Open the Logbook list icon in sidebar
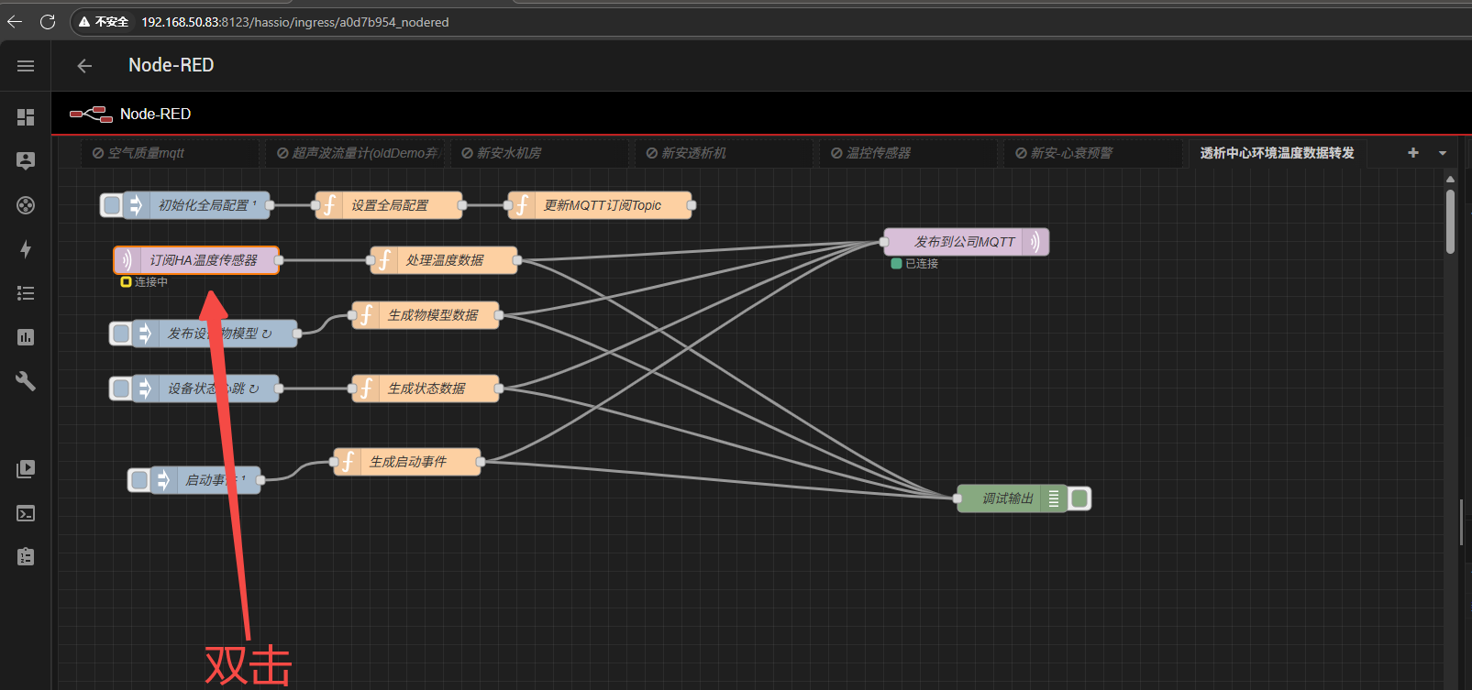The width and height of the screenshot is (1472, 690). click(26, 293)
